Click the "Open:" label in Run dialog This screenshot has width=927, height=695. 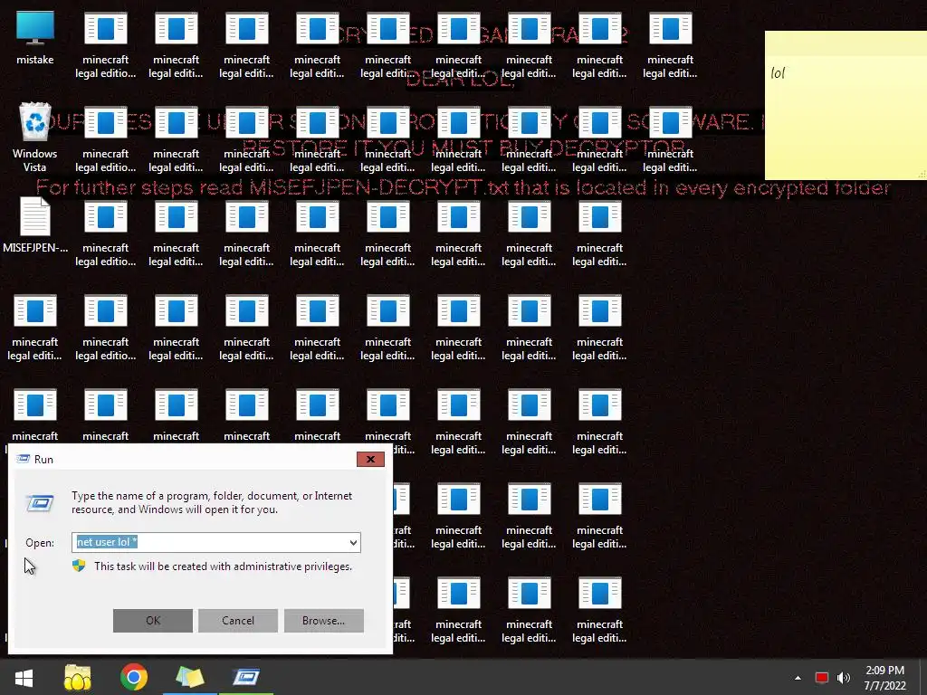(40, 543)
